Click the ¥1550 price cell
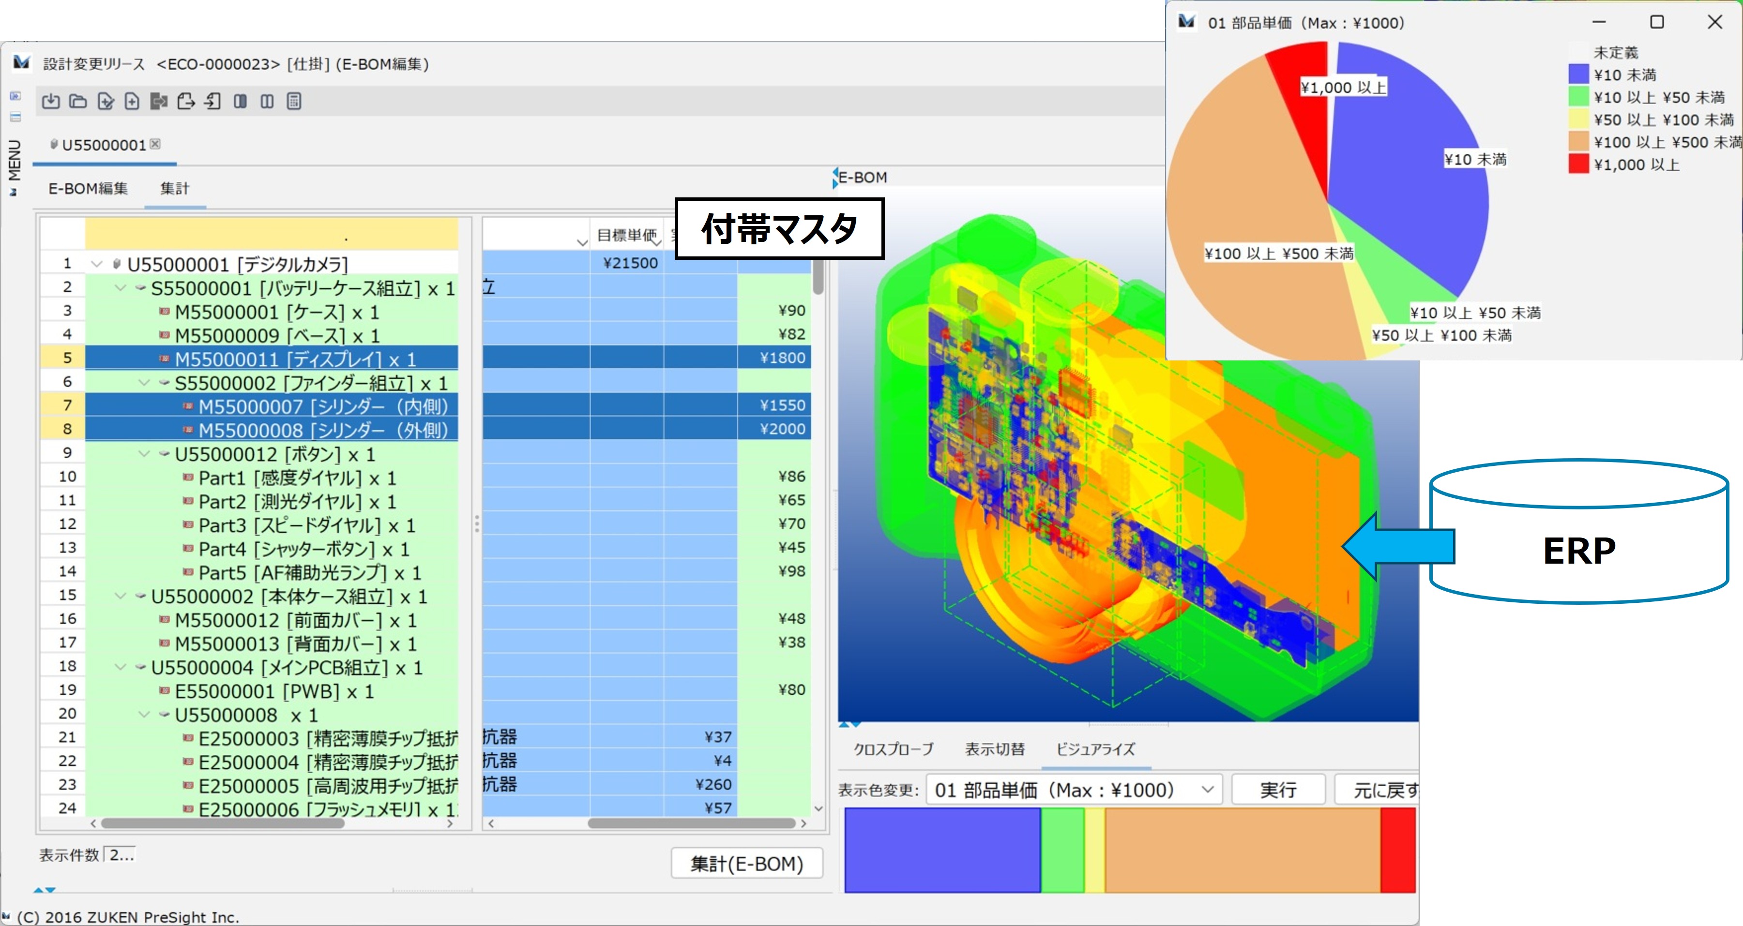The image size is (1743, 926). pyautogui.click(x=774, y=405)
